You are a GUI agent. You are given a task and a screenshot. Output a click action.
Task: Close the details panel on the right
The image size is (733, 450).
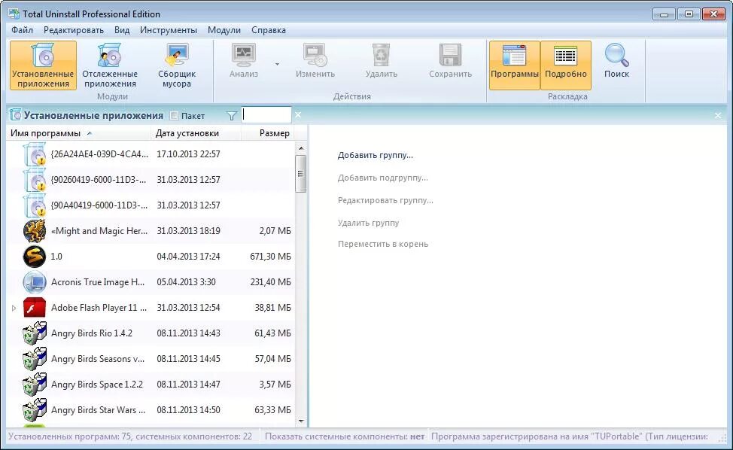coord(718,115)
